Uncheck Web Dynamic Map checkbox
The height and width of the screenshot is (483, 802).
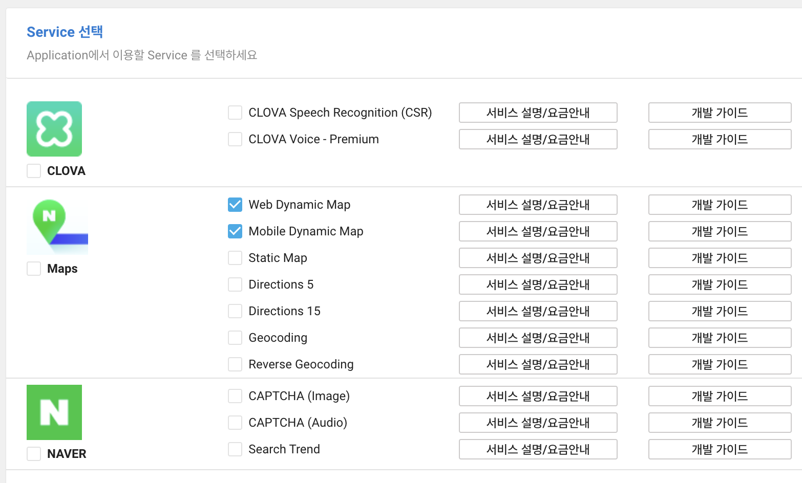(x=235, y=205)
